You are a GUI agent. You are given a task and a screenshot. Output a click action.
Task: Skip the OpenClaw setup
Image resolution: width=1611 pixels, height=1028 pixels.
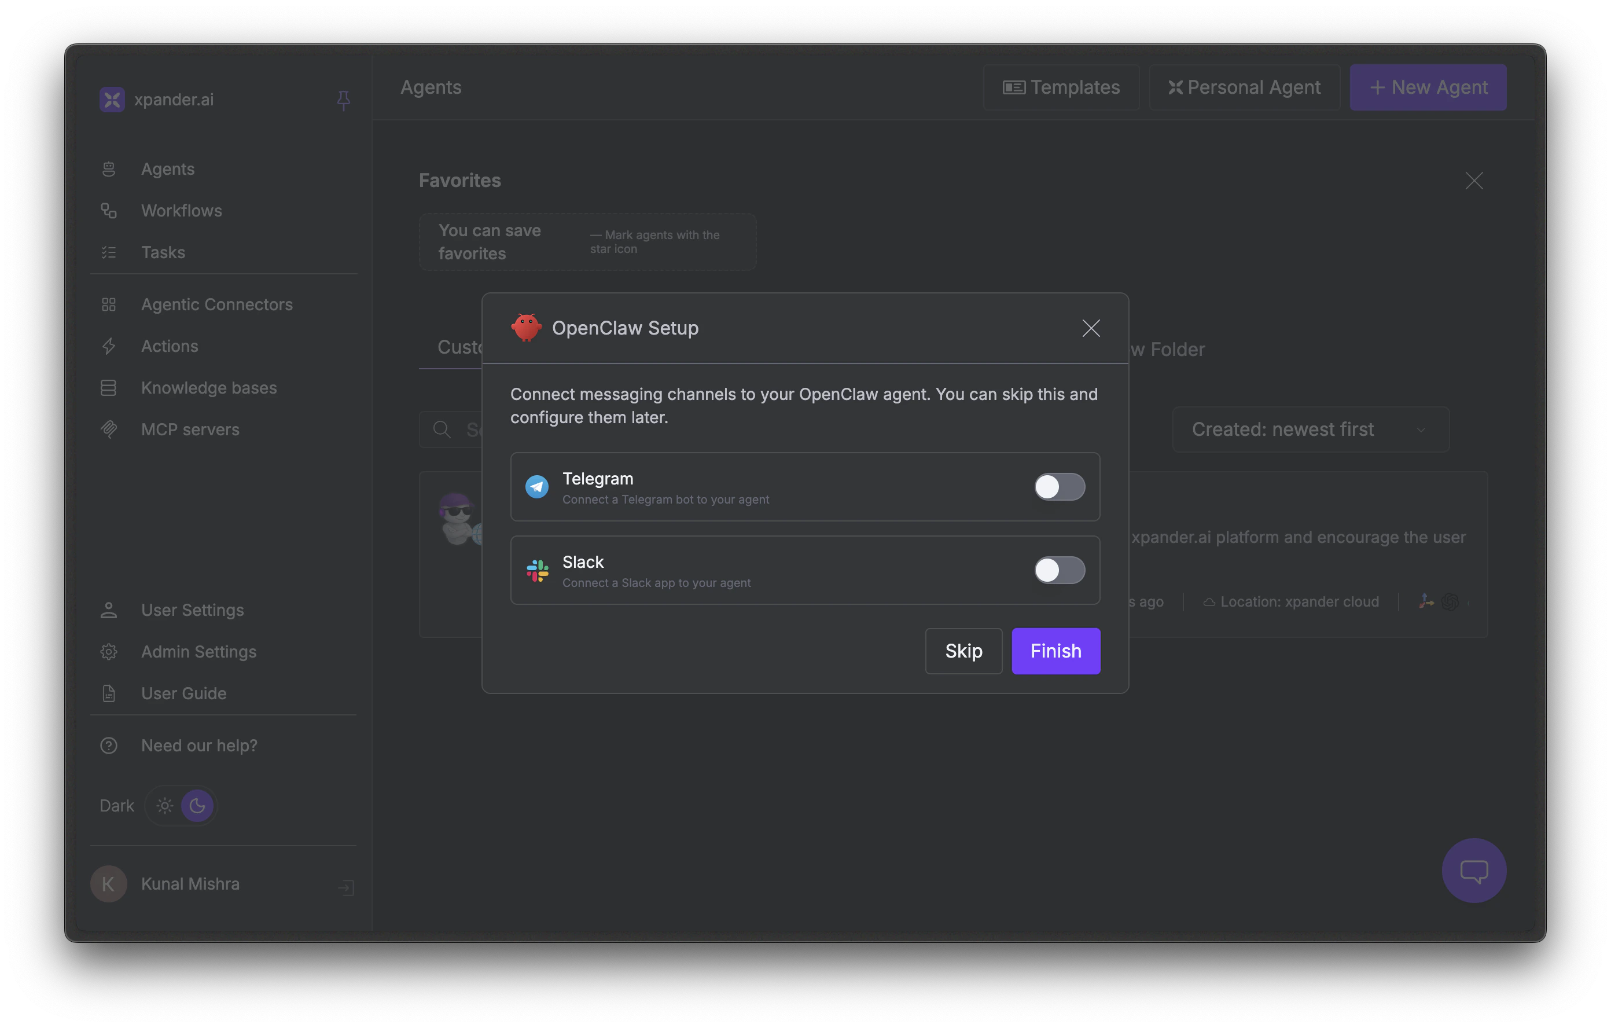coord(963,651)
